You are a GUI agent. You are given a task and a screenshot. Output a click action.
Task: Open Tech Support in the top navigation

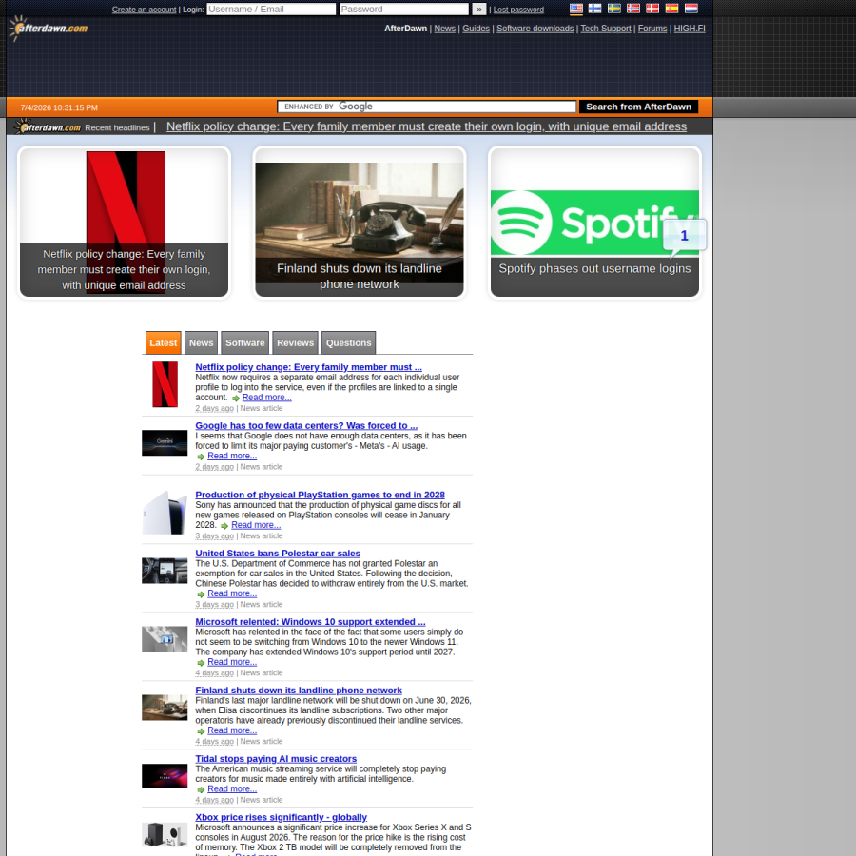[606, 29]
